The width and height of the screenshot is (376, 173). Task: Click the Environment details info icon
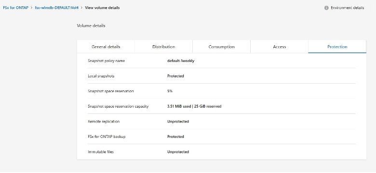coord(326,8)
